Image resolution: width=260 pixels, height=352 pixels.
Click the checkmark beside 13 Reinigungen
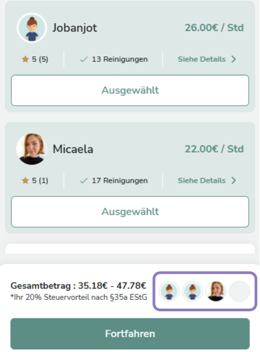point(84,60)
